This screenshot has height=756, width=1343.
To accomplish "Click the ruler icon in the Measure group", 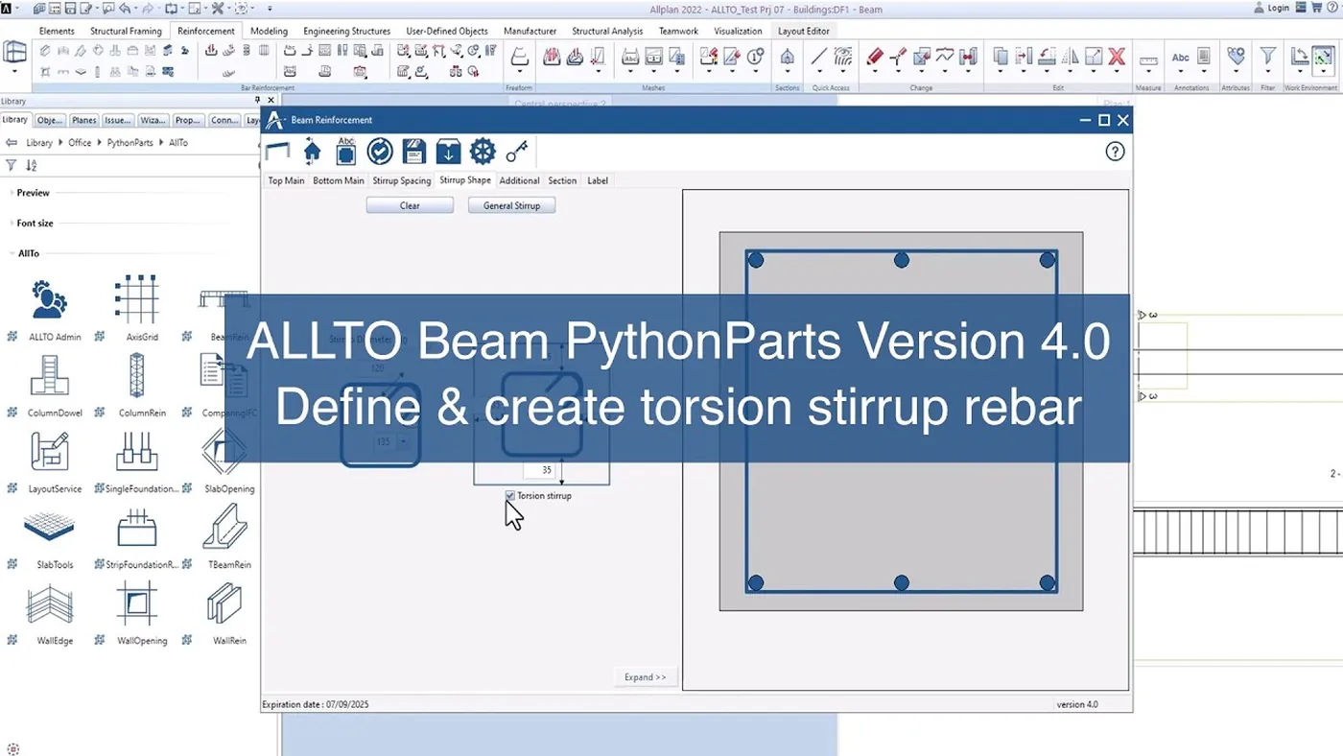I will point(1148,59).
